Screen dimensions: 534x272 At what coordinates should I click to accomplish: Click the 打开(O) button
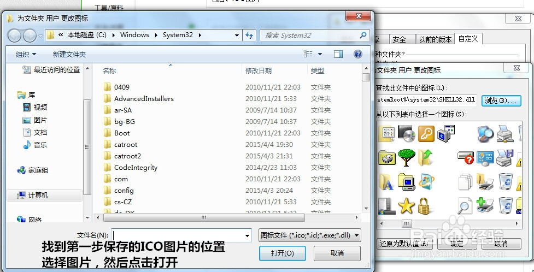coord(283,253)
